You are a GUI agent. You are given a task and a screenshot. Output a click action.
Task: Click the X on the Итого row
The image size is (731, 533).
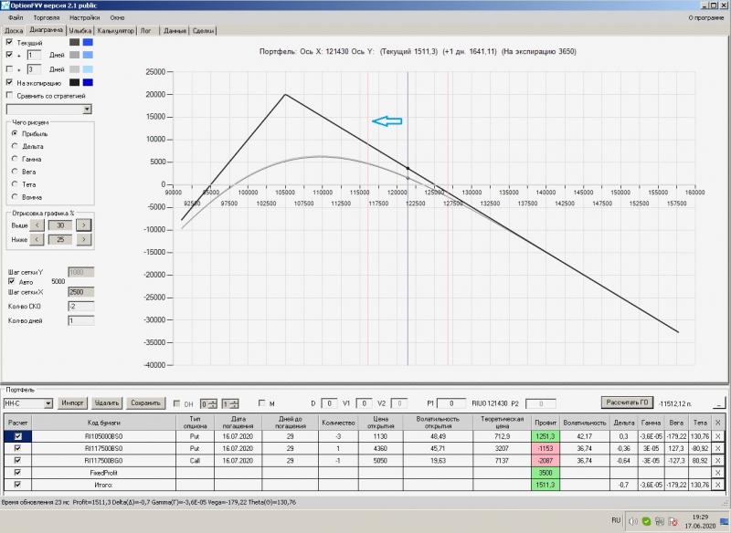click(x=717, y=485)
